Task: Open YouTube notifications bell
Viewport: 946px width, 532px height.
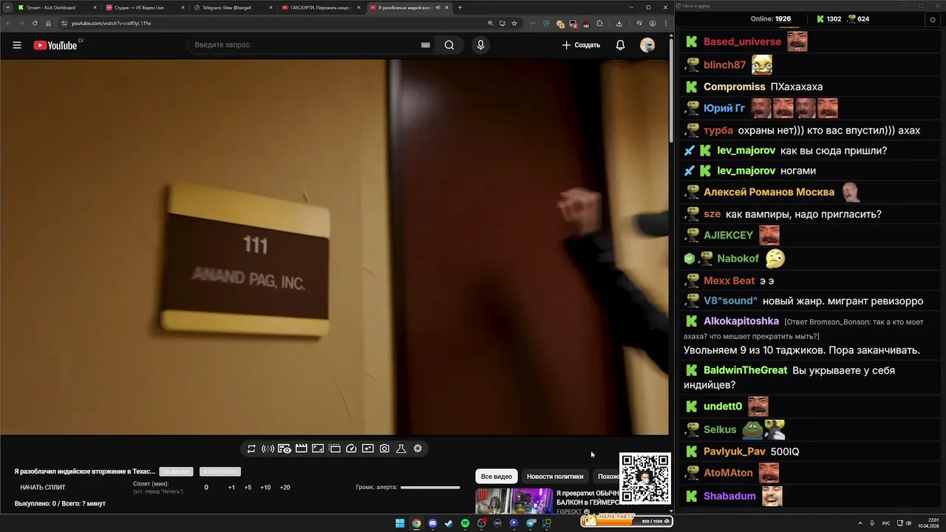Action: pyautogui.click(x=620, y=45)
